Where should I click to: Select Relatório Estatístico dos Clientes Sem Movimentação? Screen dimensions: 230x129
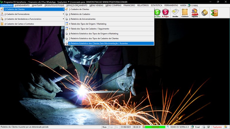(x=98, y=43)
